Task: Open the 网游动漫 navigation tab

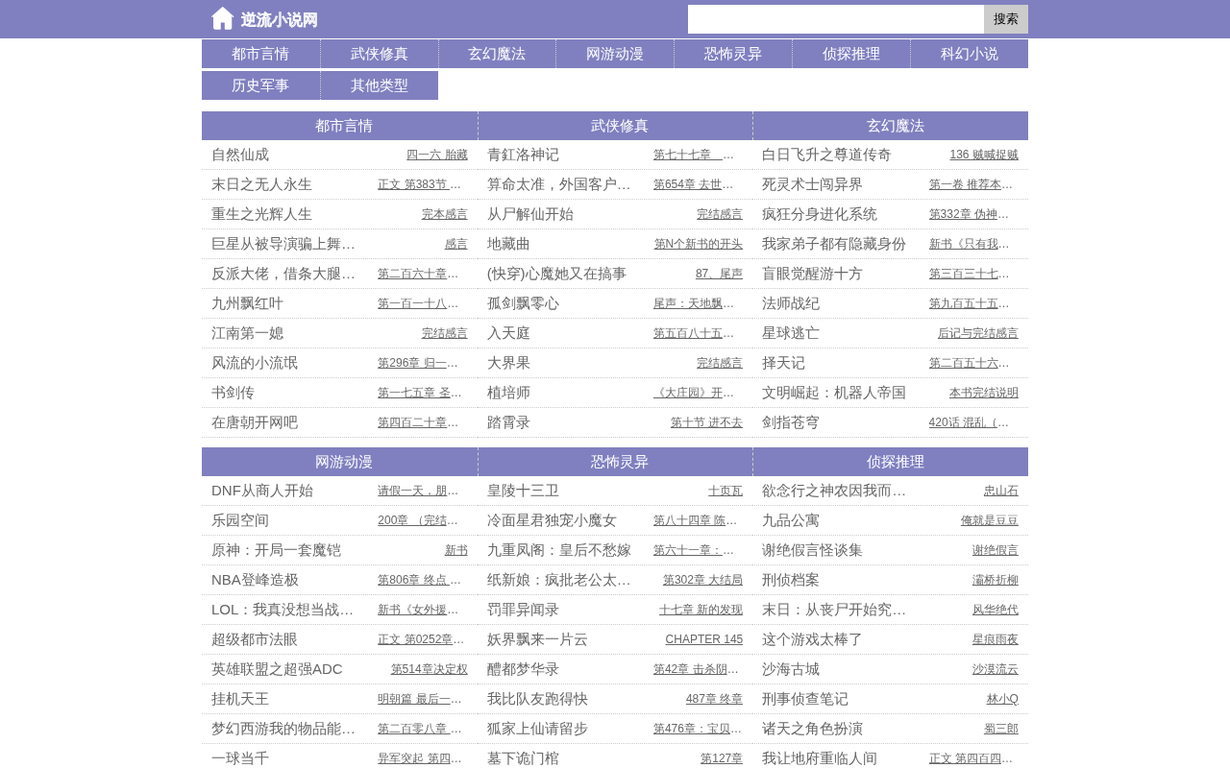Action: tap(615, 54)
